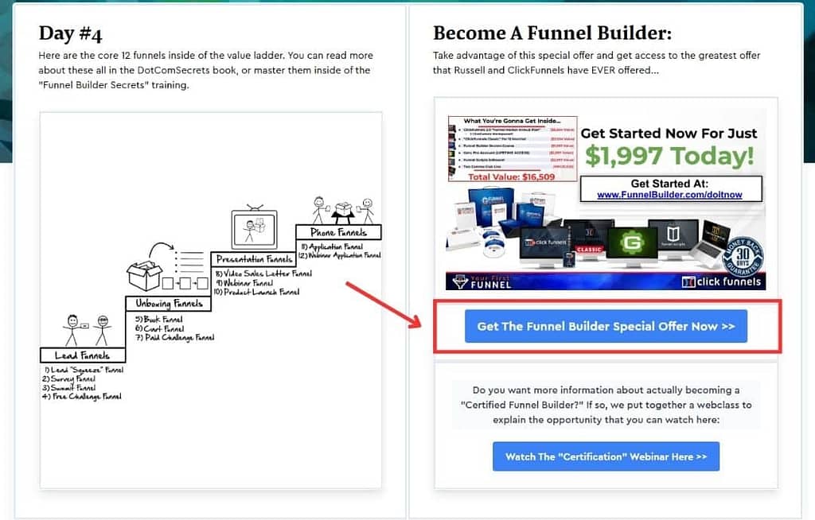This screenshot has width=815, height=520.
Task: Click the Total Value: $16,509 text
Action: point(511,177)
